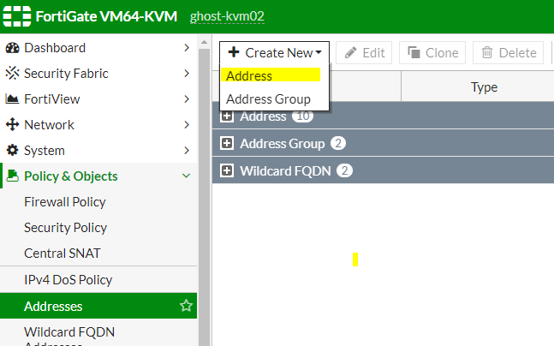Click the Network arrows icon

tap(13, 125)
